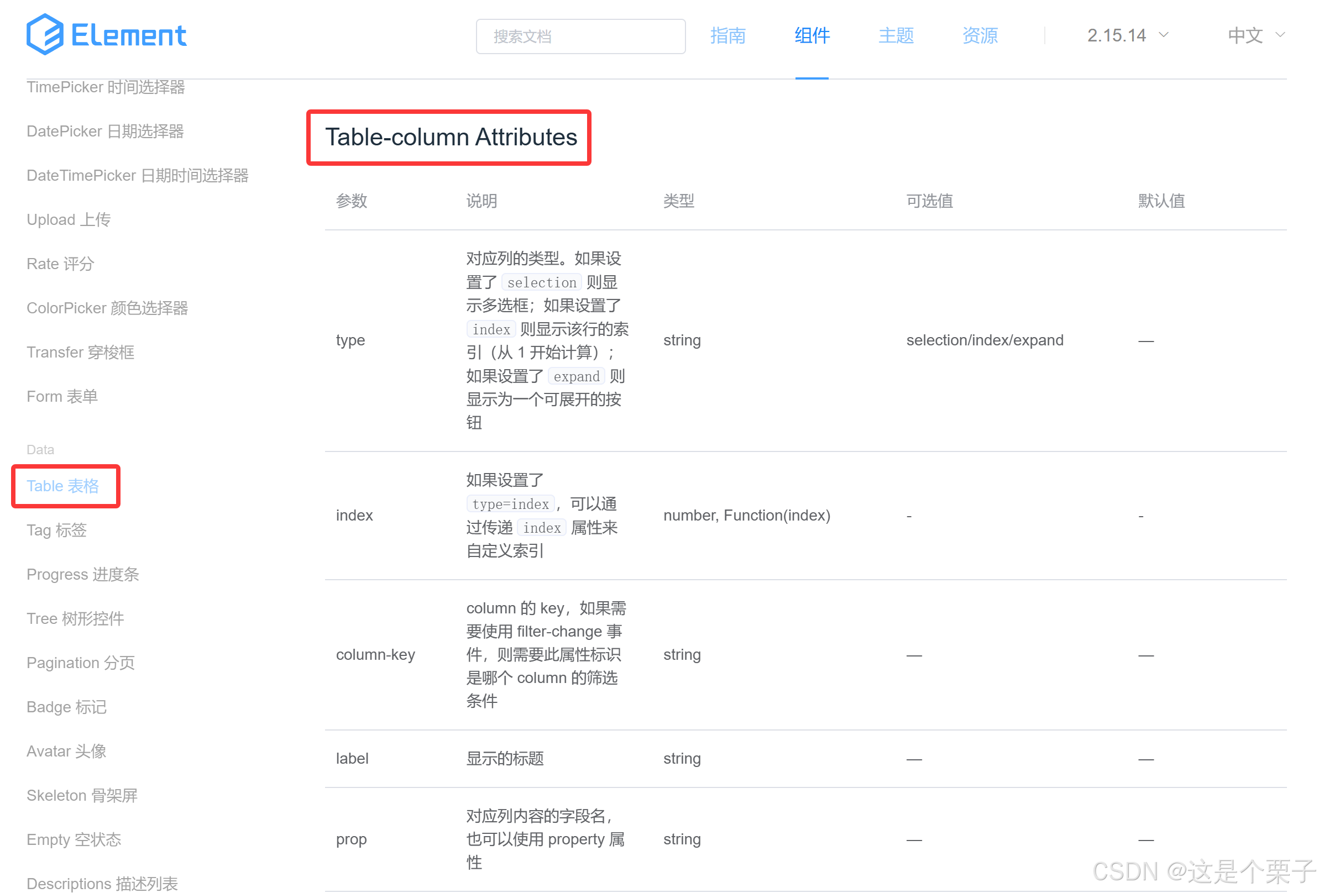The width and height of the screenshot is (1319, 893).
Task: Click the Table-column Attributes heading
Action: (451, 137)
